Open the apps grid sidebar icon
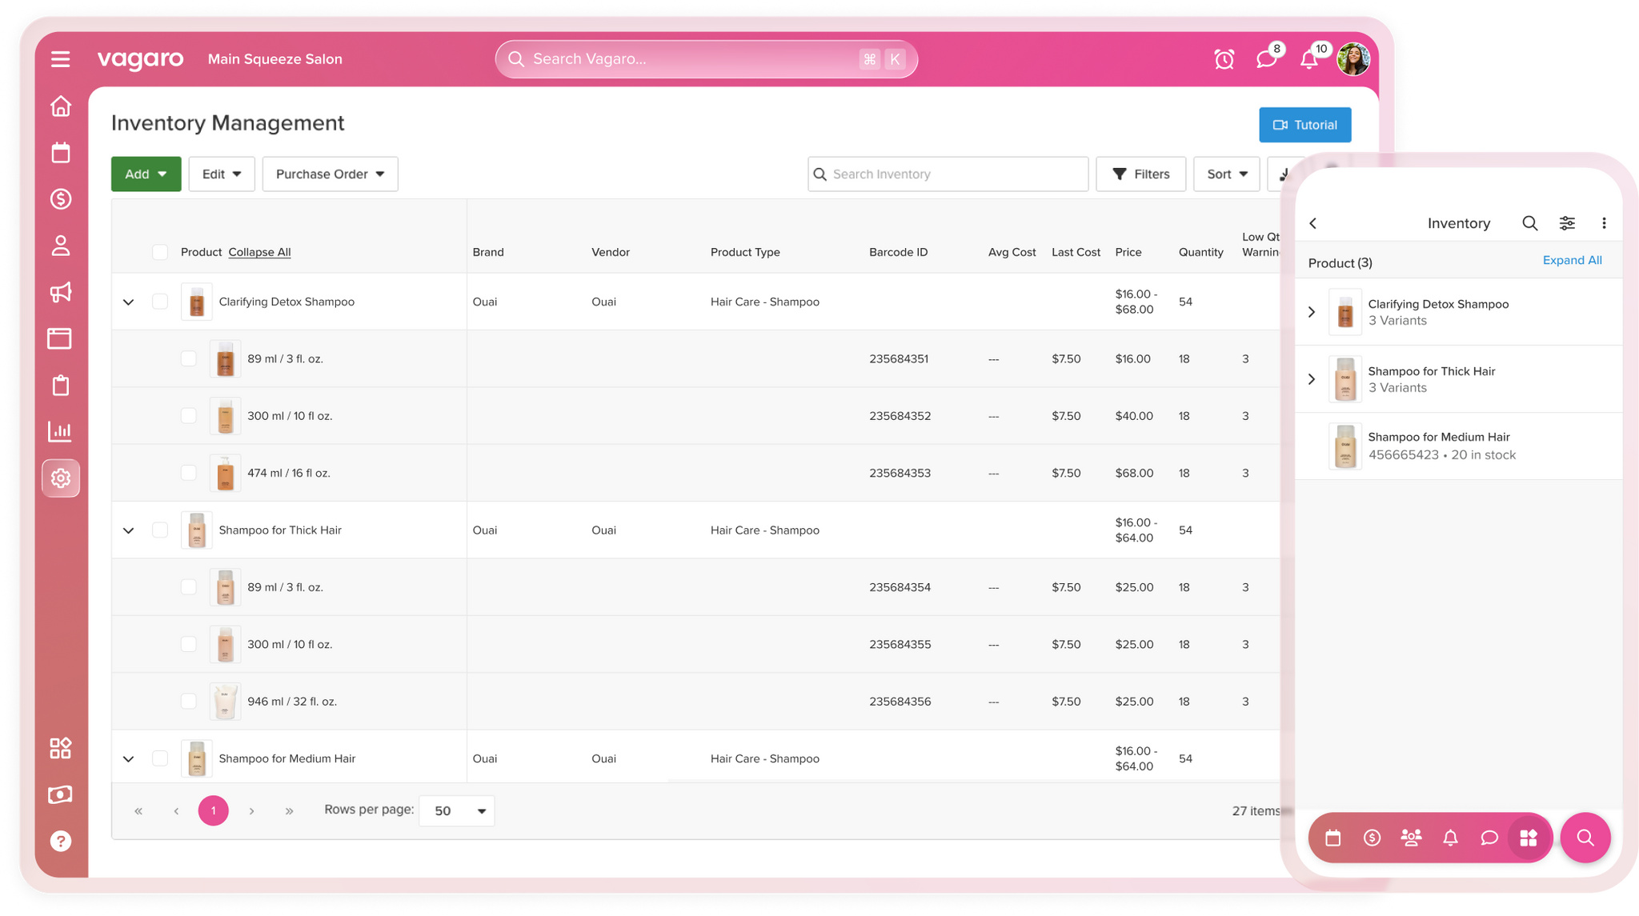The height and width of the screenshot is (916, 1639). 61,748
